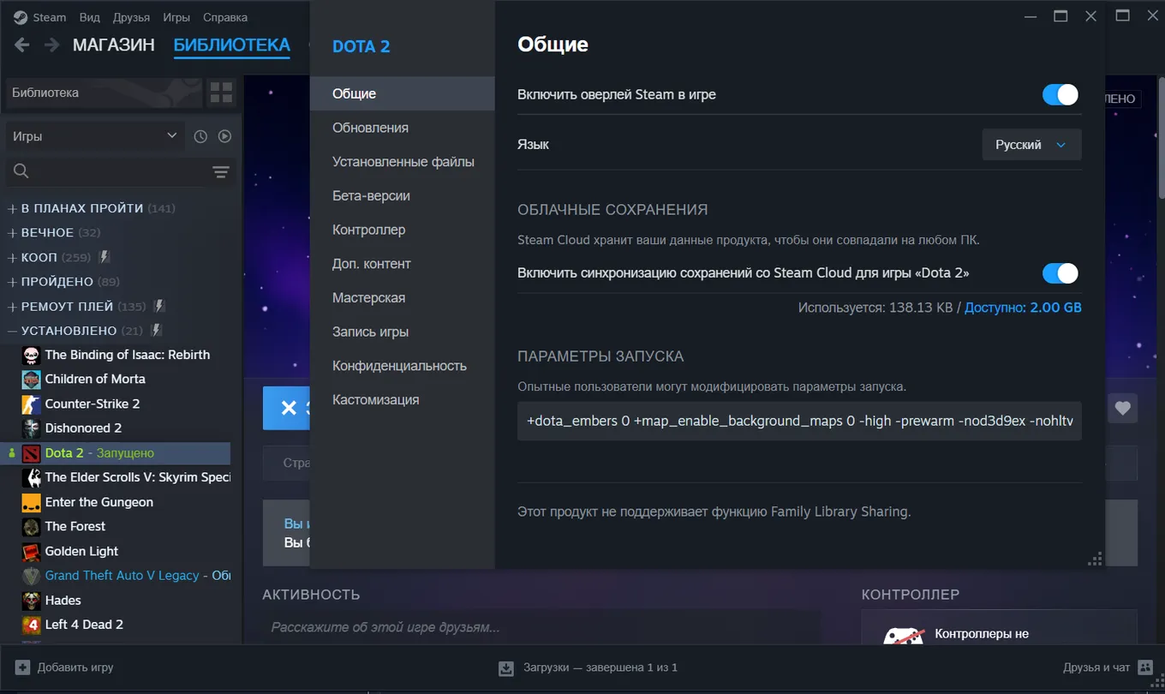The height and width of the screenshot is (694, 1165).
Task: Open the Запись игры section
Action: 403,332
